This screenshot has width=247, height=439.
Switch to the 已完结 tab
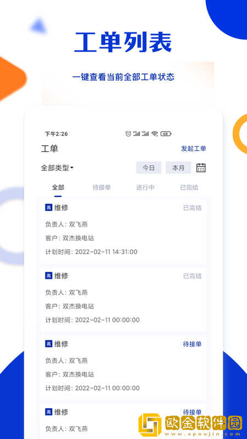point(189,187)
